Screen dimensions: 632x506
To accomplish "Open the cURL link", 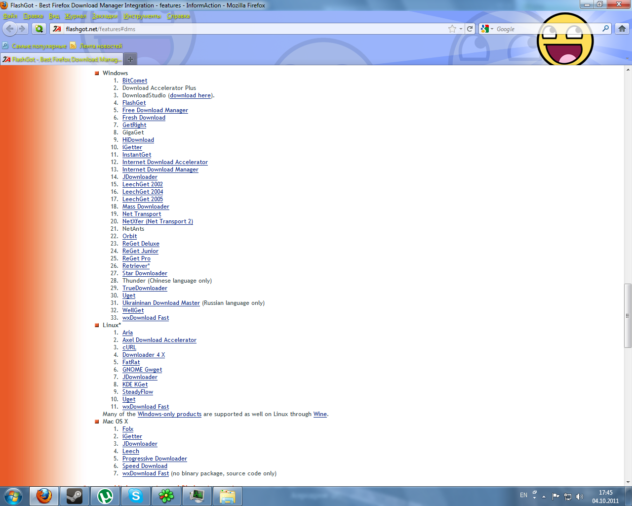I will (129, 347).
